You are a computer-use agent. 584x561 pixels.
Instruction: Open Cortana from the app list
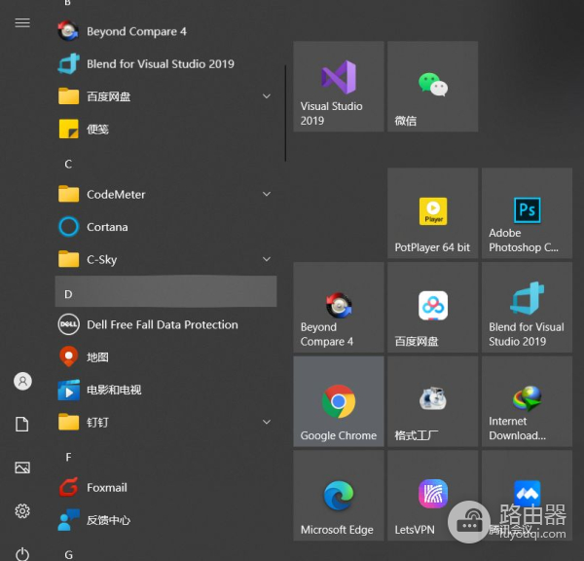click(107, 227)
